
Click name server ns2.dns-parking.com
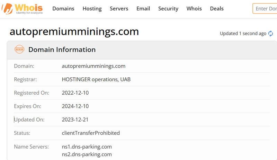[x=87, y=154]
